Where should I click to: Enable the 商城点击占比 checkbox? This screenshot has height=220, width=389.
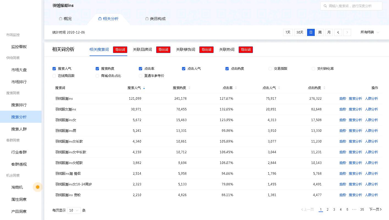(97, 76)
